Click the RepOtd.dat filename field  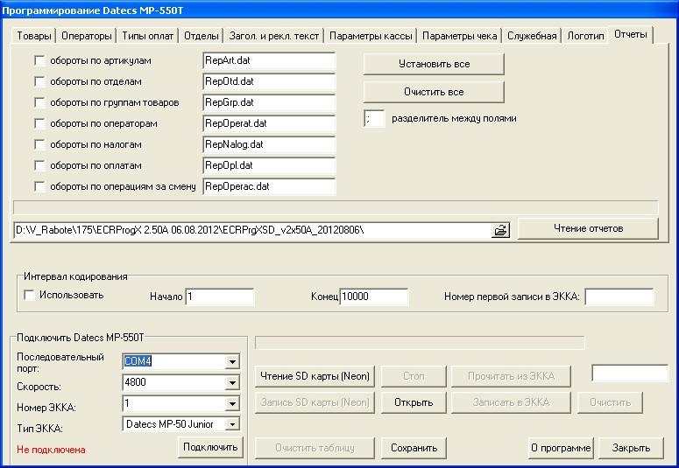click(269, 81)
